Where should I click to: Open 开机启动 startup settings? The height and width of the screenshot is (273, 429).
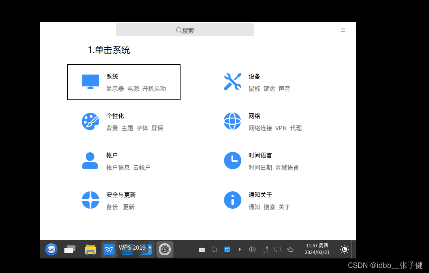pos(154,89)
